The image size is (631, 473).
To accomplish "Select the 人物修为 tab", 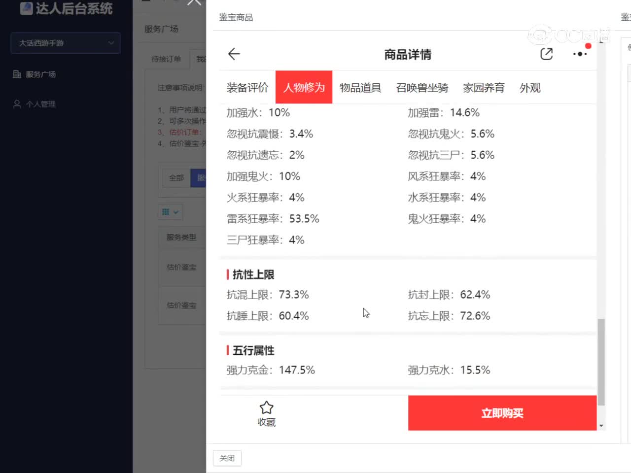I will click(304, 87).
